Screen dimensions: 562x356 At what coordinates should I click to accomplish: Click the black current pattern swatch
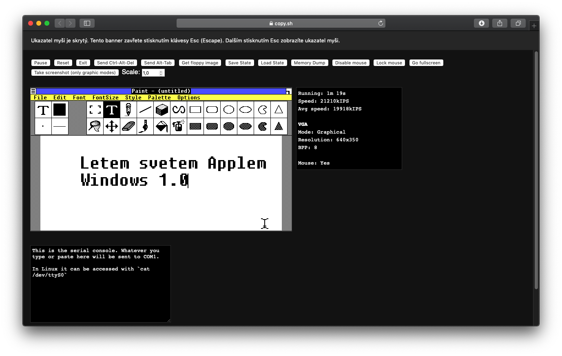(60, 110)
